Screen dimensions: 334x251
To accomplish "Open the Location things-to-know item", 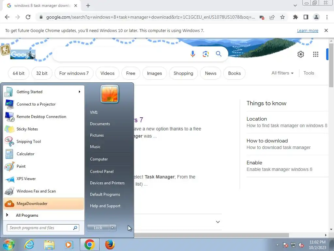I will coord(287,122).
